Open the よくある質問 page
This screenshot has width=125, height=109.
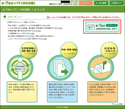click(x=101, y=3)
